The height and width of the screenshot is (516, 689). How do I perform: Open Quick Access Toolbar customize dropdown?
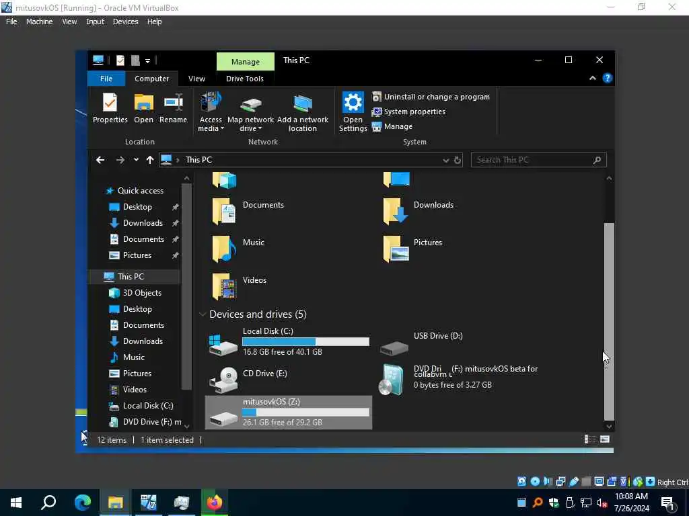pyautogui.click(x=147, y=61)
